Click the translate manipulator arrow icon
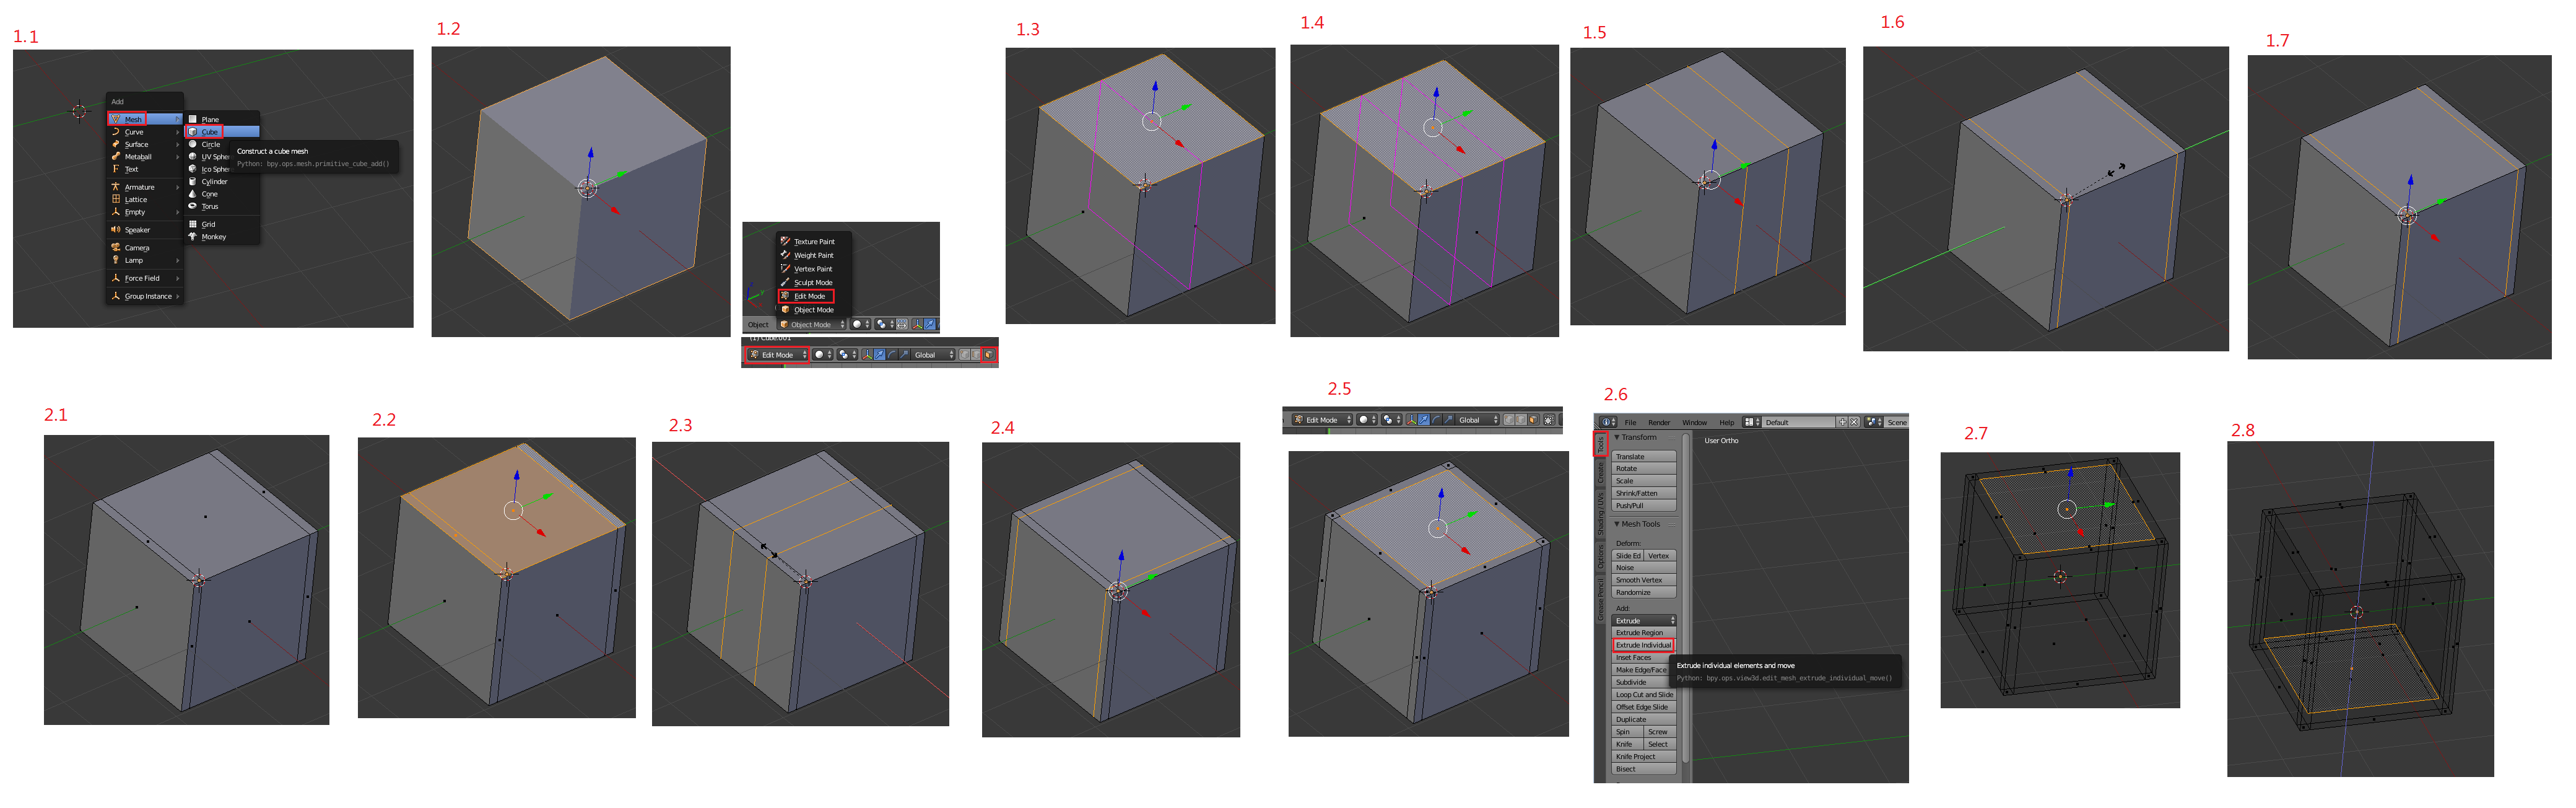The image size is (2576, 808). click(x=880, y=356)
